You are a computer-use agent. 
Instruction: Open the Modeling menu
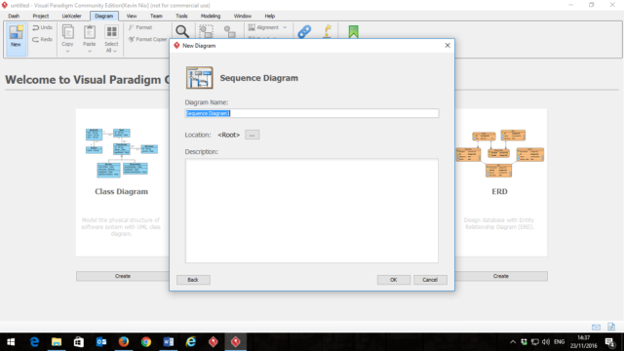click(x=211, y=16)
